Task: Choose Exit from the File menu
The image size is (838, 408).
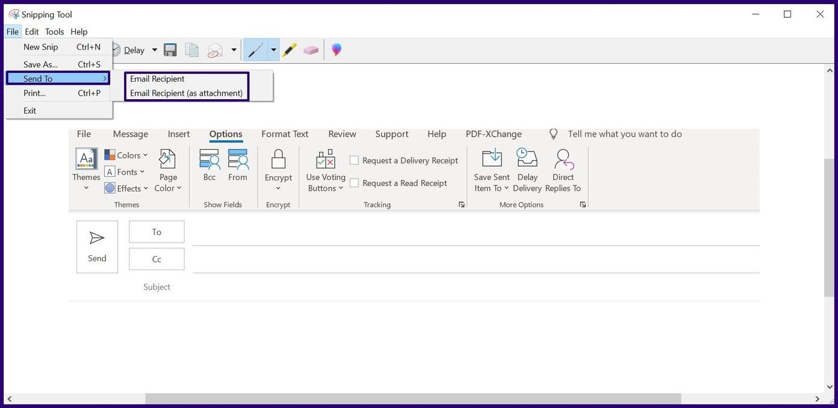Action: click(x=59, y=111)
